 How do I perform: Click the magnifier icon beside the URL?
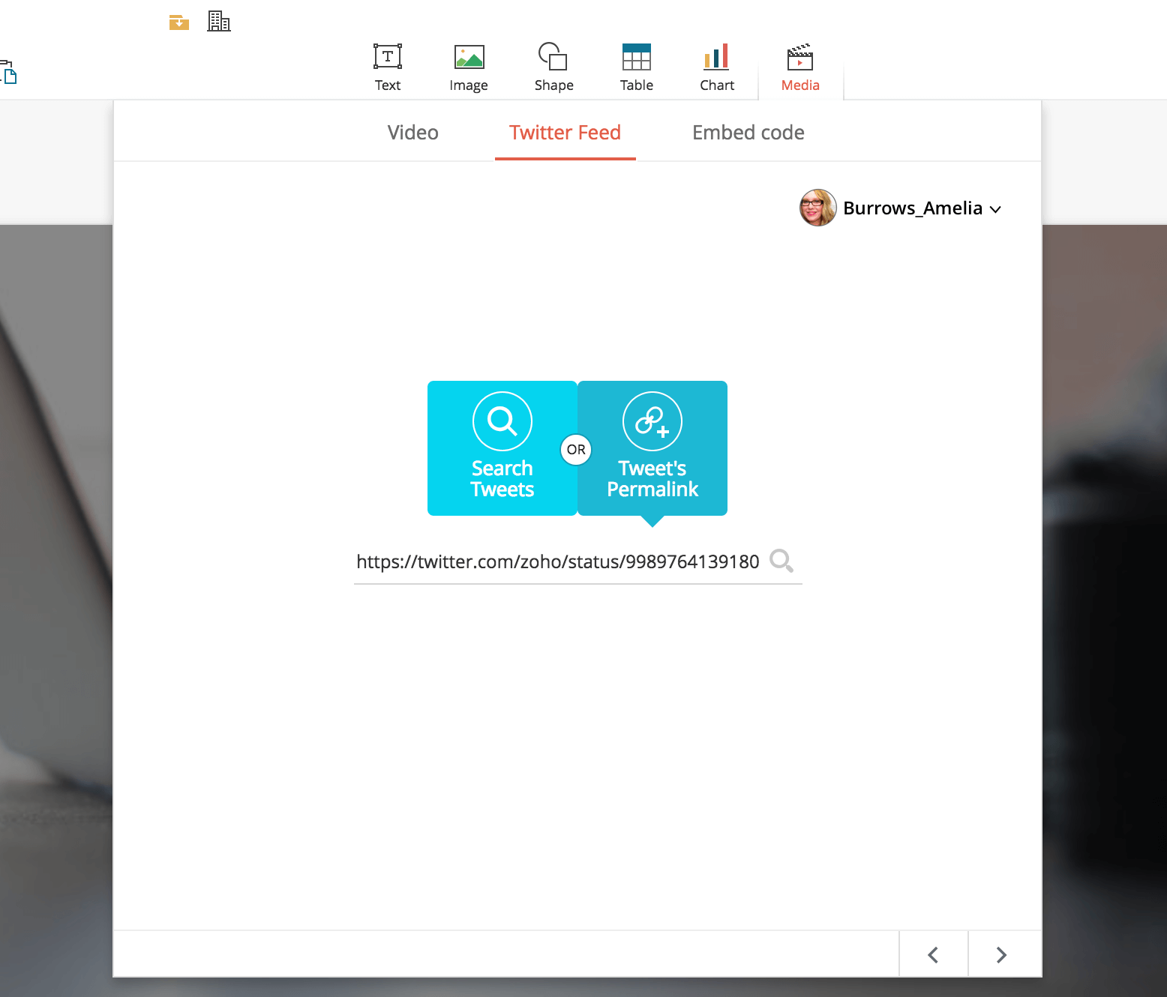(781, 561)
